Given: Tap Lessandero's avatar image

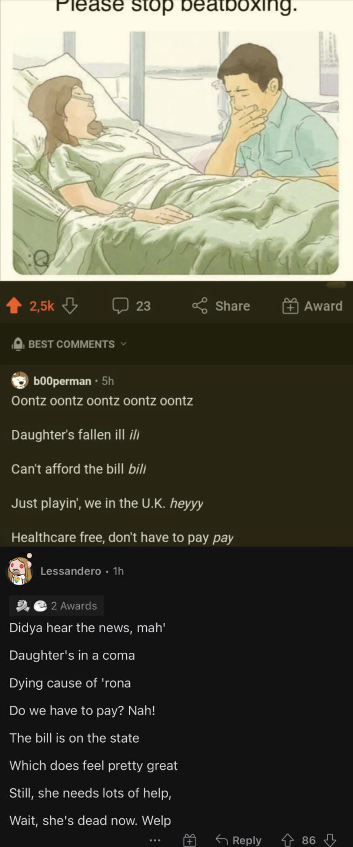Looking at the screenshot, I should [x=20, y=569].
